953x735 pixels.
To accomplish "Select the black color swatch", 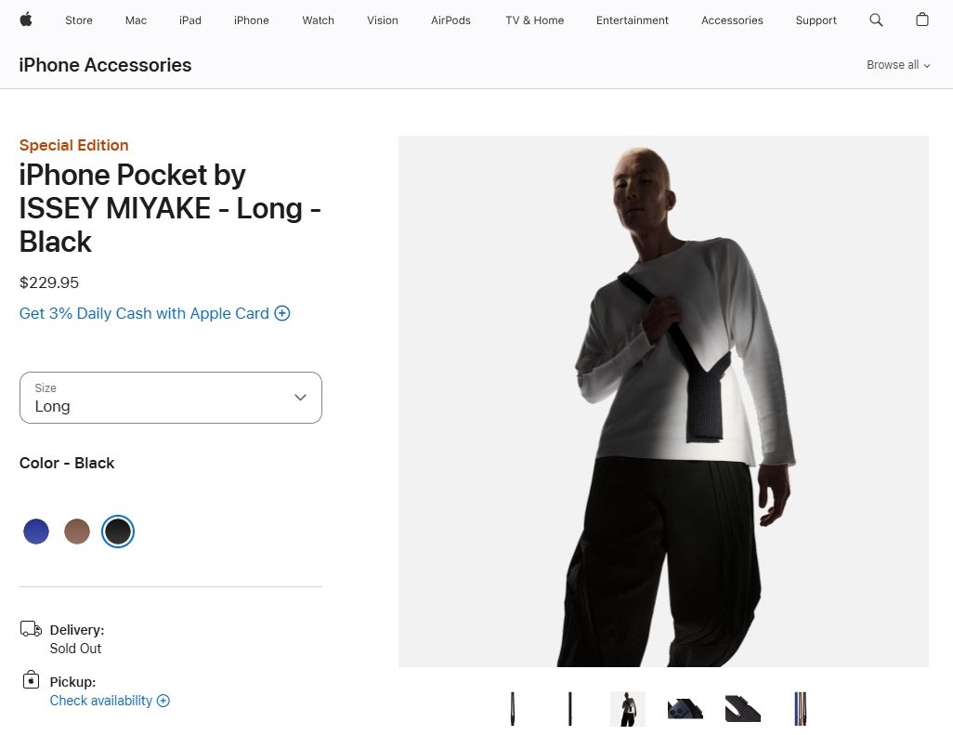I will [118, 532].
